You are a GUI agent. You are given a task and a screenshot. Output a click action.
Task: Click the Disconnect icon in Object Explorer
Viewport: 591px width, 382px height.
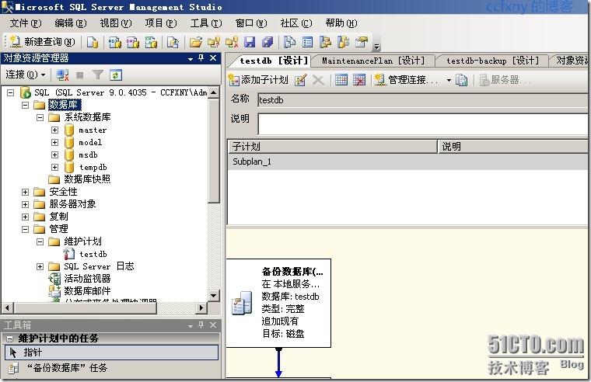(x=62, y=75)
